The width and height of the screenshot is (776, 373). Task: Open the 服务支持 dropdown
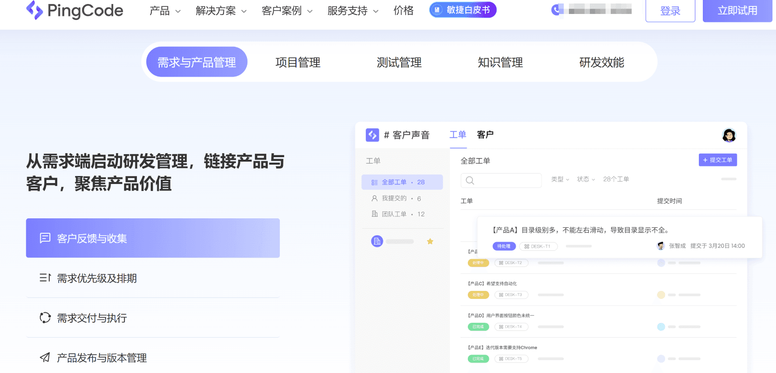[353, 11]
